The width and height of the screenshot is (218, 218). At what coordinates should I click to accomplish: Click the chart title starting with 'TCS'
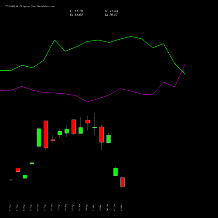click(x=30, y=7)
